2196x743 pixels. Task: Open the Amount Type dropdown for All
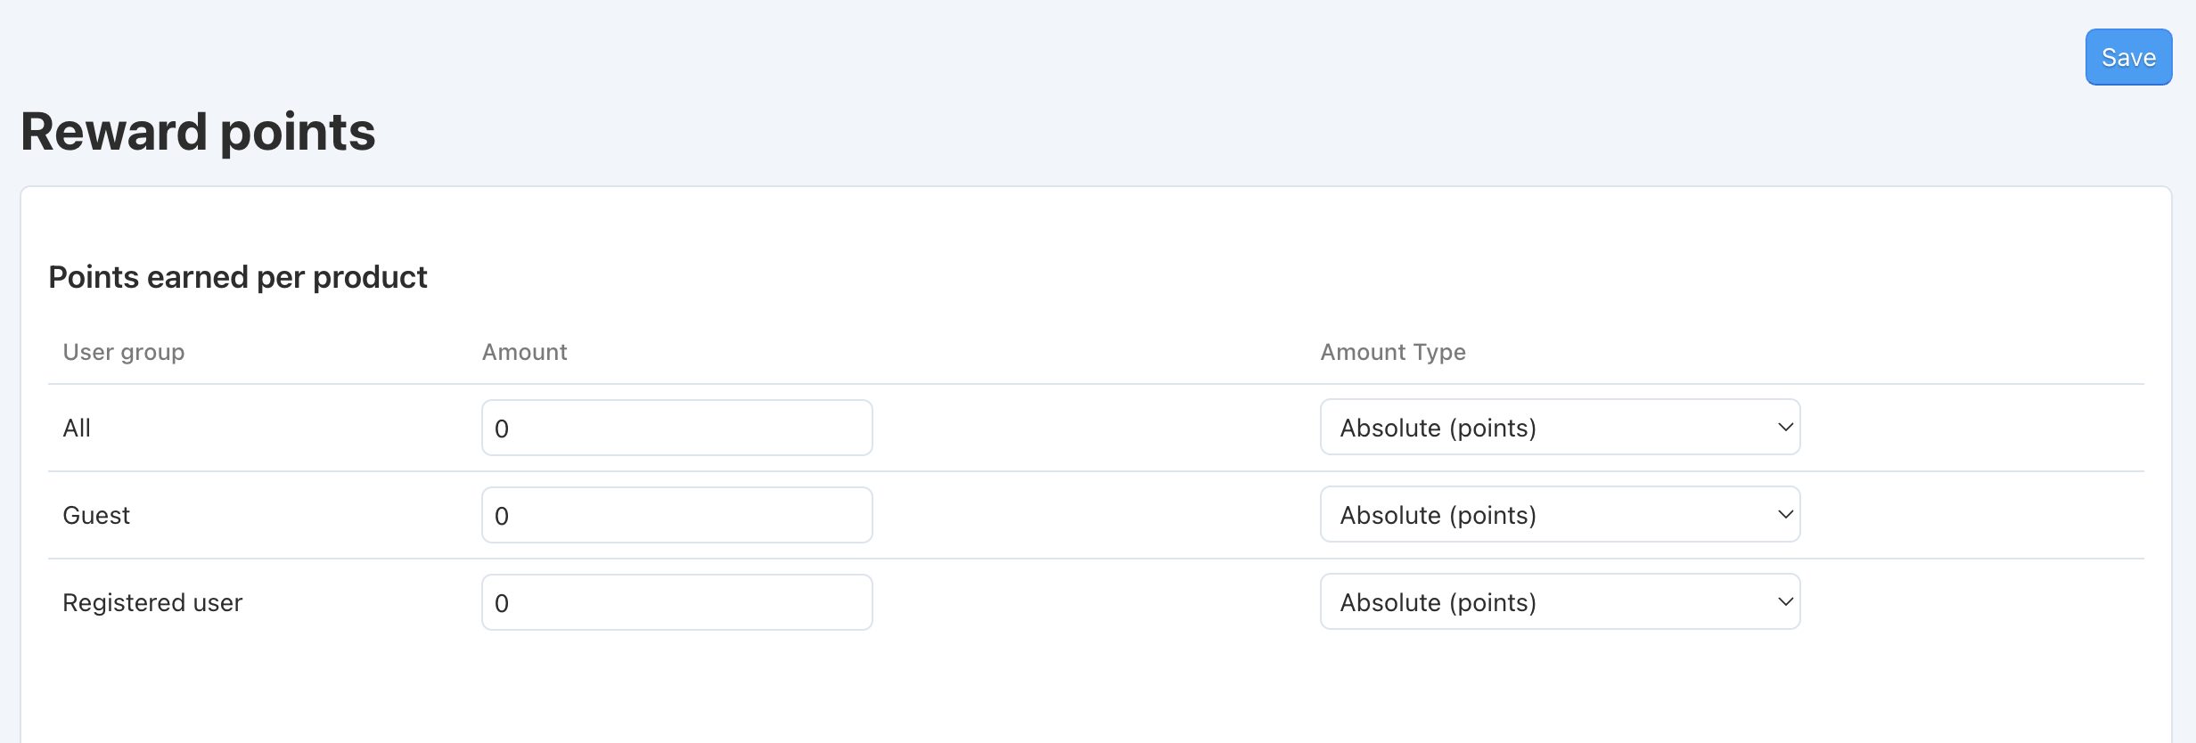click(1561, 427)
